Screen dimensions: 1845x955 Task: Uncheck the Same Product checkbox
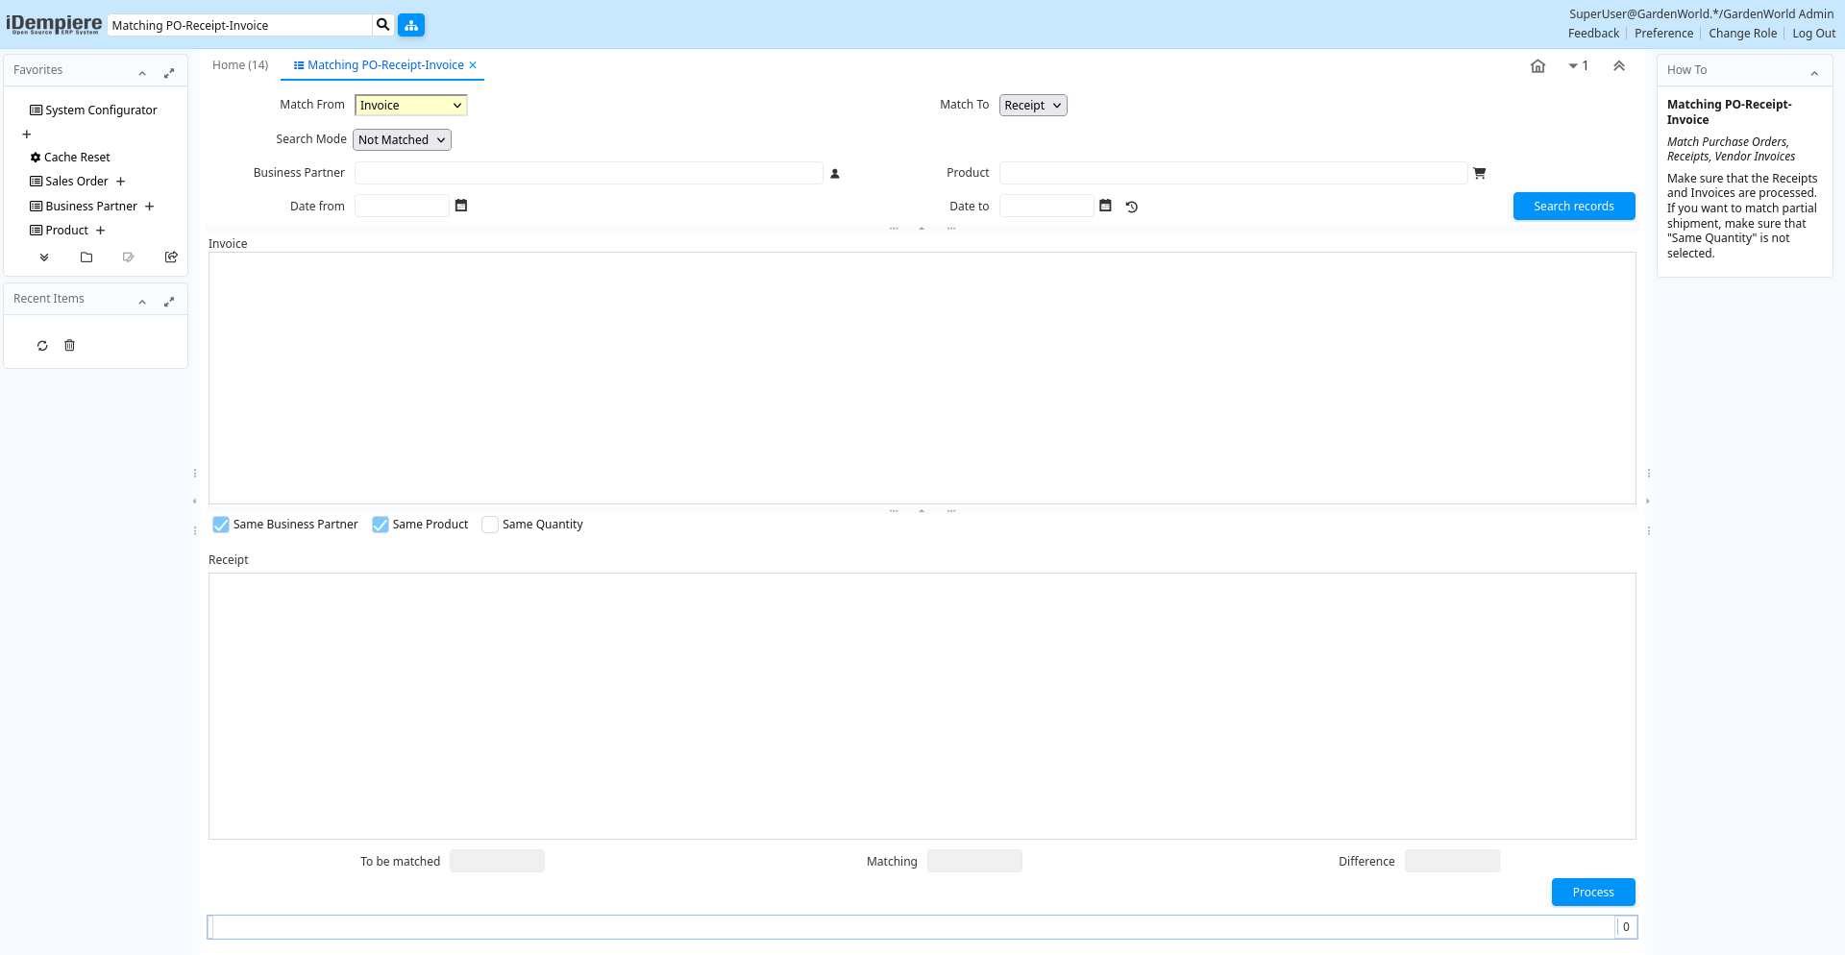[x=381, y=525]
